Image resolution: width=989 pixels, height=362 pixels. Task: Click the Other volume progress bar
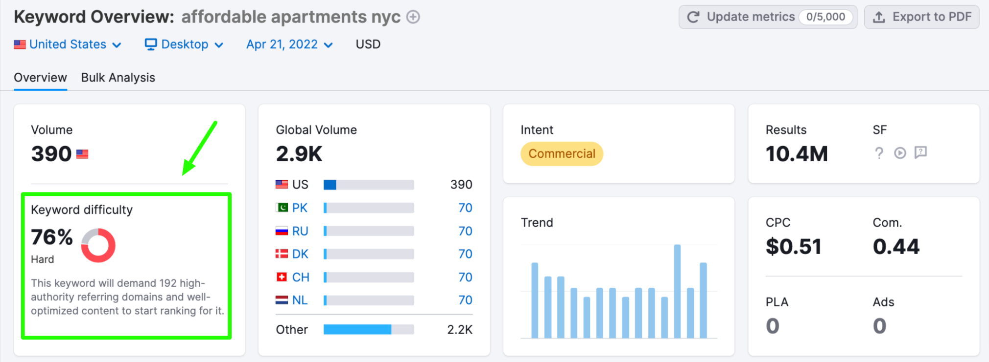coord(369,329)
